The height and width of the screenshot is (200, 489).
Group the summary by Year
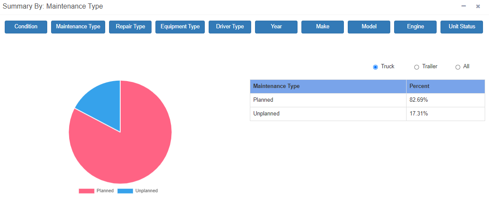[x=276, y=27]
